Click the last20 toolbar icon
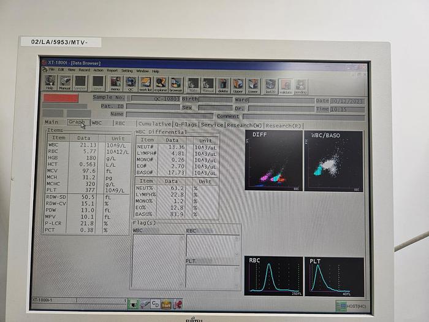429x322 pixels. [270, 86]
